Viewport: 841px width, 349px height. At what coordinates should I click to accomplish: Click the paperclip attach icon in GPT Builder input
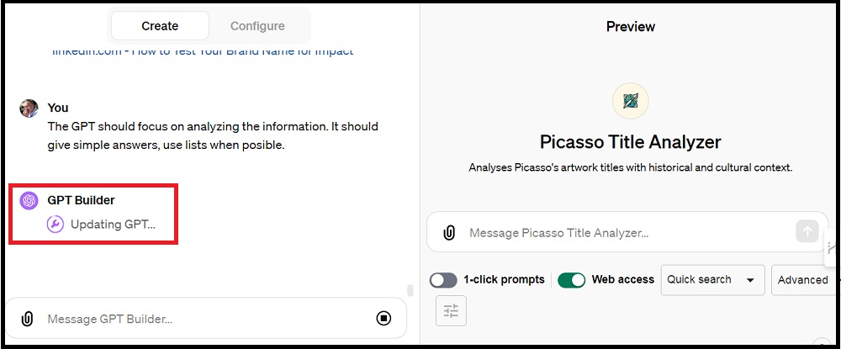[27, 319]
